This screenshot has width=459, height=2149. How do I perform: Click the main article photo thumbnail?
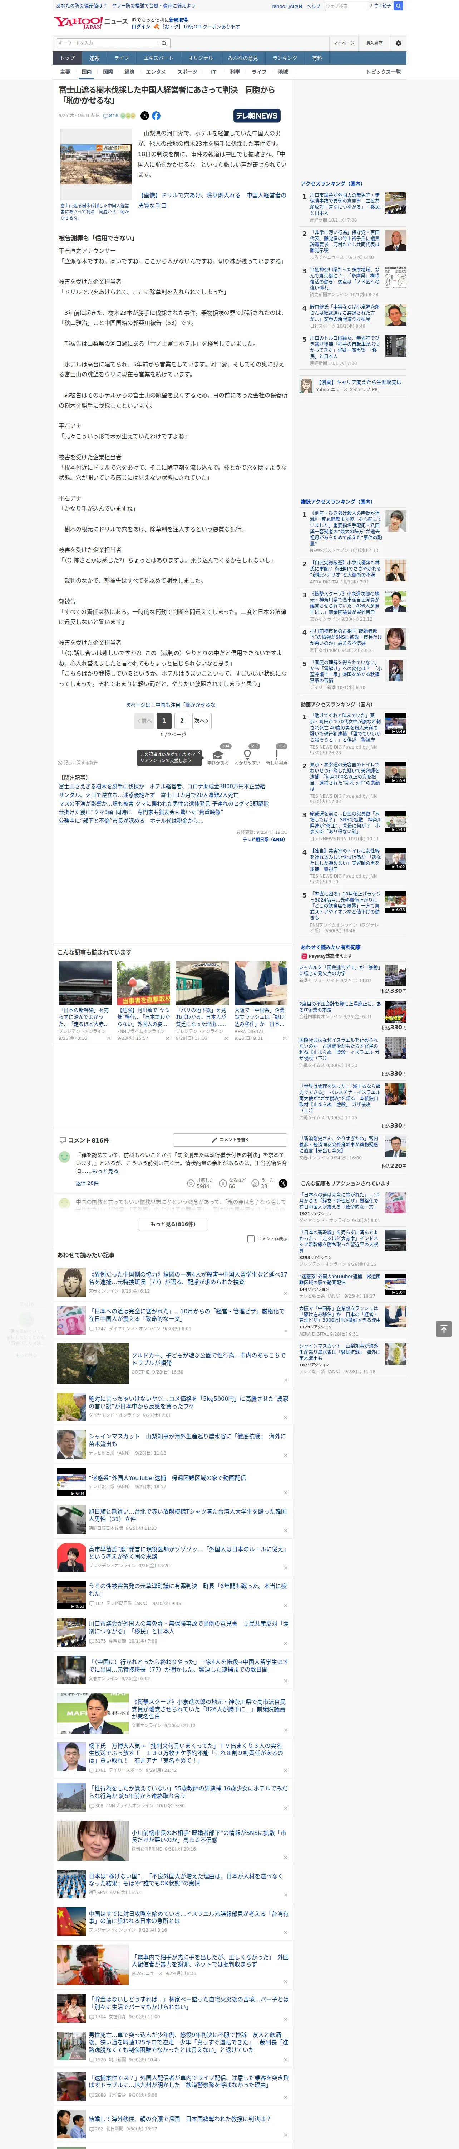(96, 164)
